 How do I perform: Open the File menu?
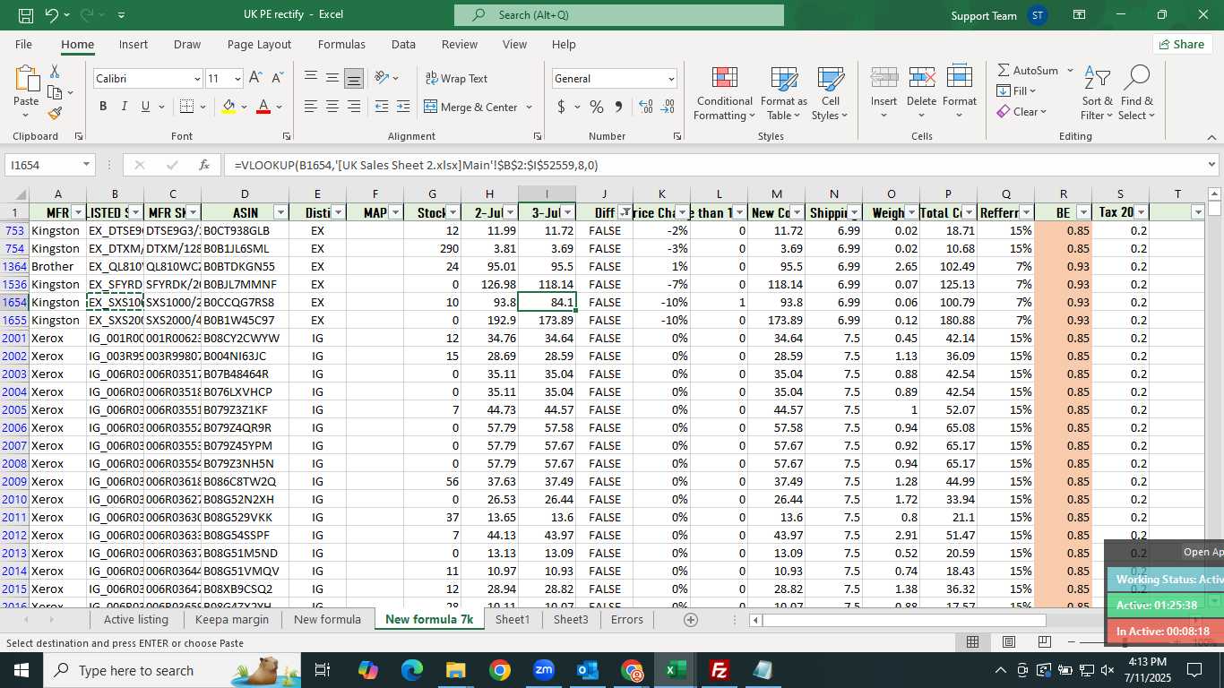point(23,44)
